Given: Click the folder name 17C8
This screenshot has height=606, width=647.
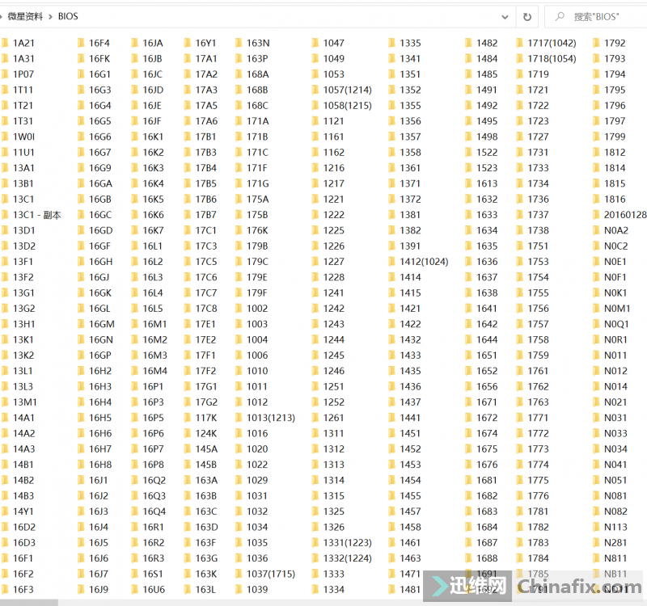Looking at the screenshot, I should tap(206, 309).
